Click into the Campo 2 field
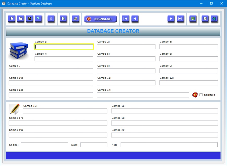The image size is (227, 166). pyautogui.click(x=126, y=47)
